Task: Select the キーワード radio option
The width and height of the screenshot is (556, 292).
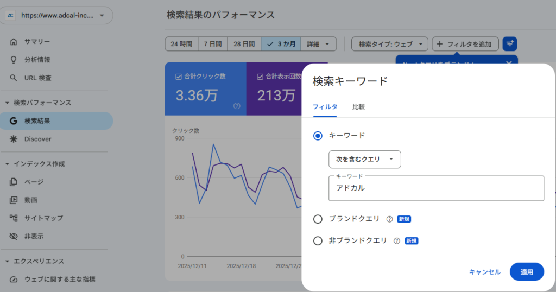Action: [x=318, y=136]
